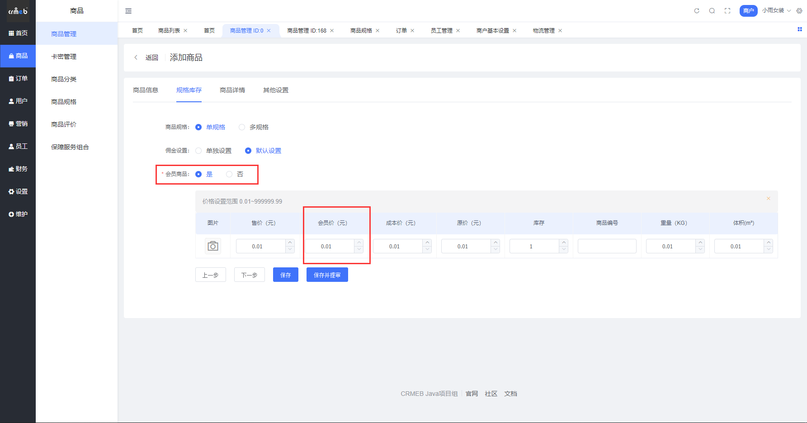The width and height of the screenshot is (807, 423).
Task: Open 维护 in main sidebar
Action: click(18, 214)
